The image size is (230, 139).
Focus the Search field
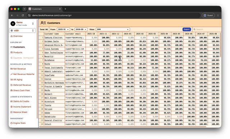point(207,30)
